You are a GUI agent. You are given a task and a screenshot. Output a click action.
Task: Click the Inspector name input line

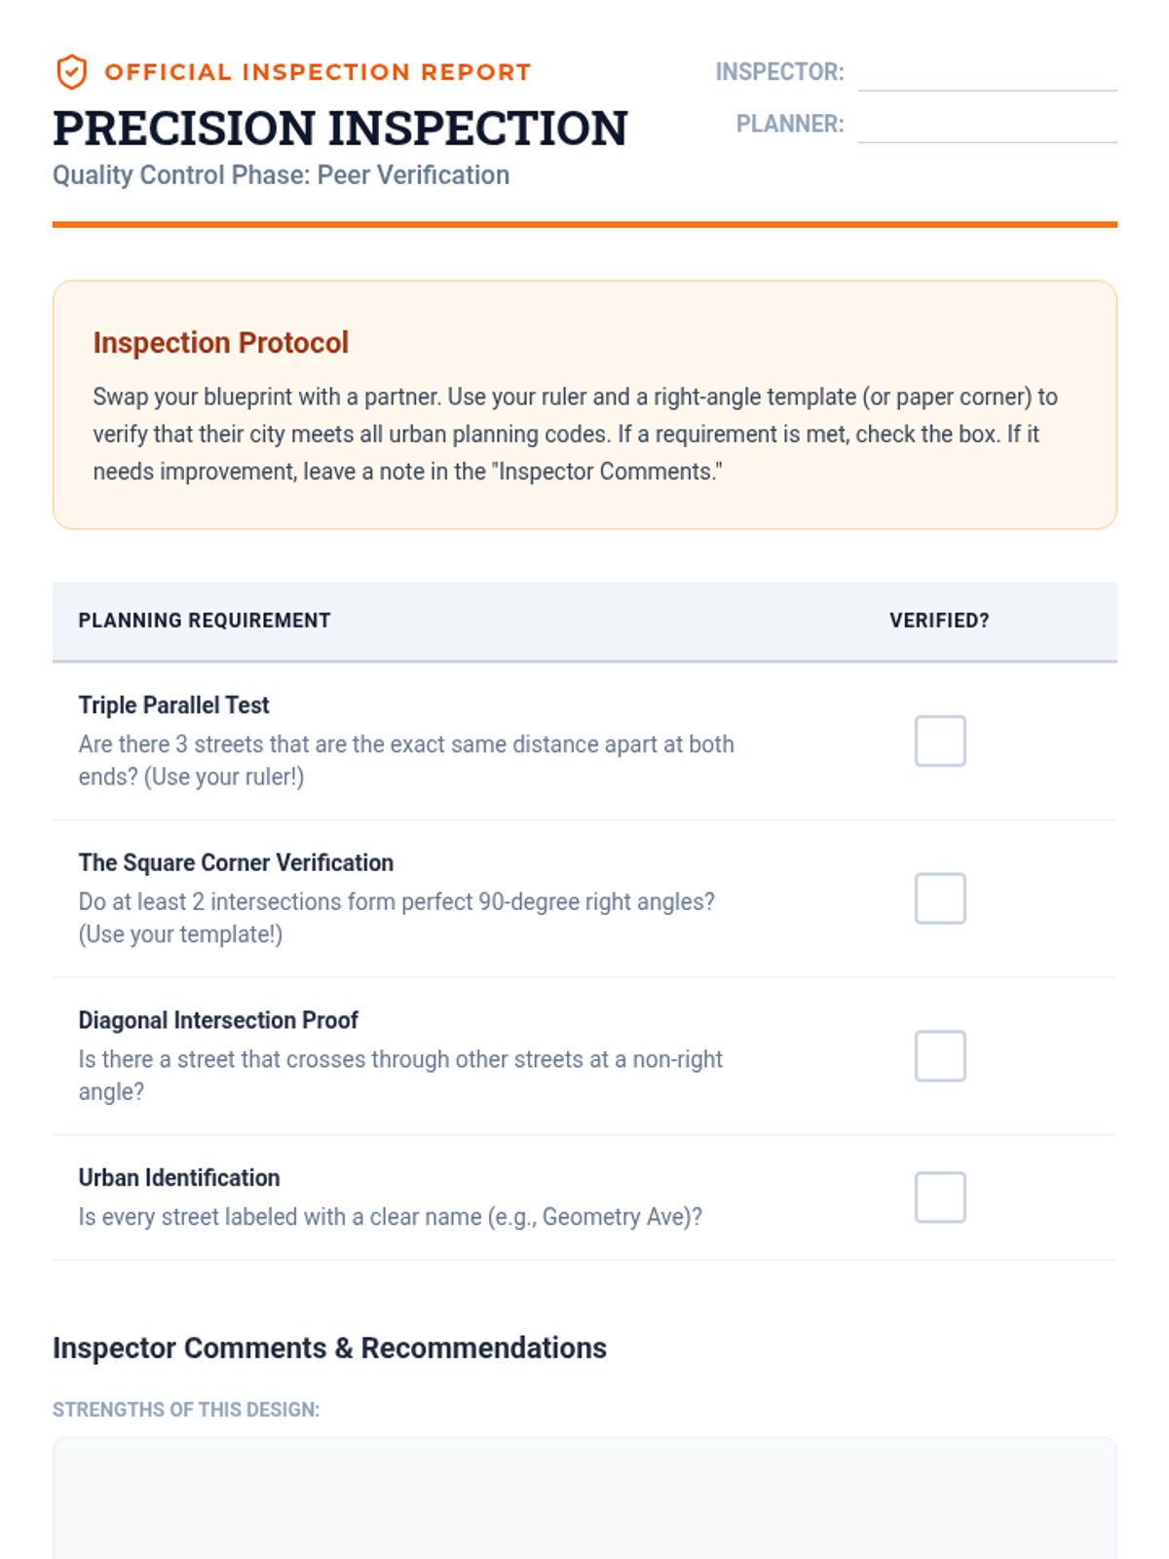pyautogui.click(x=986, y=74)
